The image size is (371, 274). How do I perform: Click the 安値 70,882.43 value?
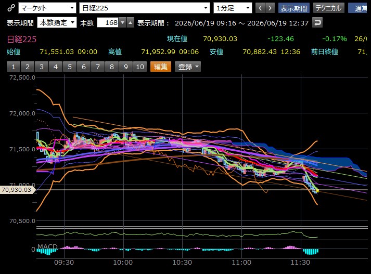click(260, 52)
